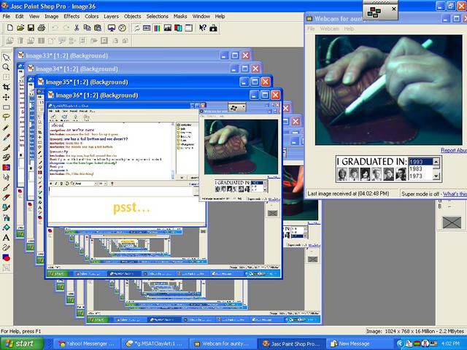The width and height of the screenshot is (467, 350).
Task: Open the Selections menu
Action: [158, 16]
